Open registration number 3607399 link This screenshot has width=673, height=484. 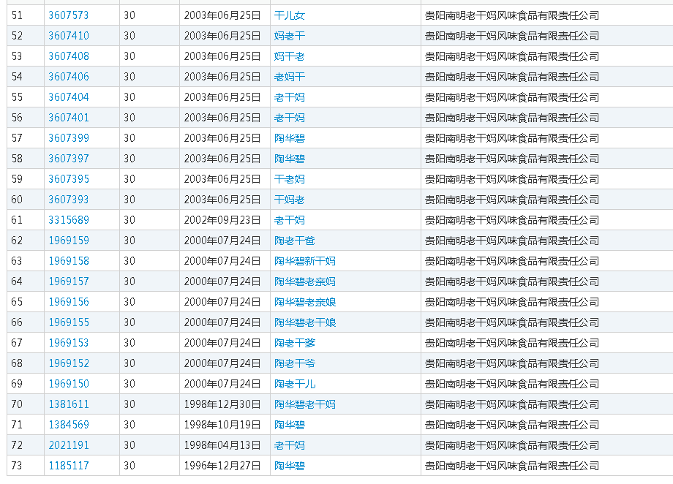[69, 138]
